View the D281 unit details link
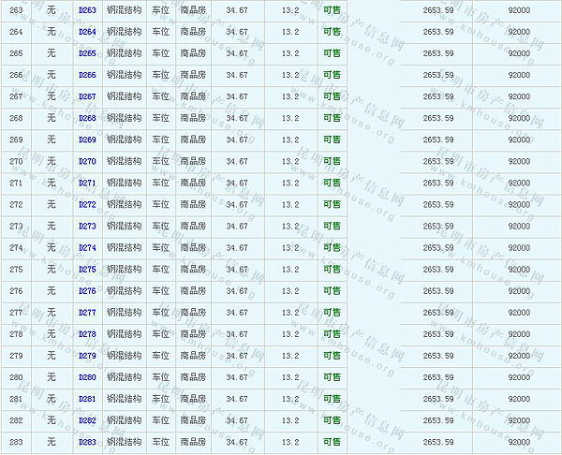Screen dimensions: 562x455 87,398
